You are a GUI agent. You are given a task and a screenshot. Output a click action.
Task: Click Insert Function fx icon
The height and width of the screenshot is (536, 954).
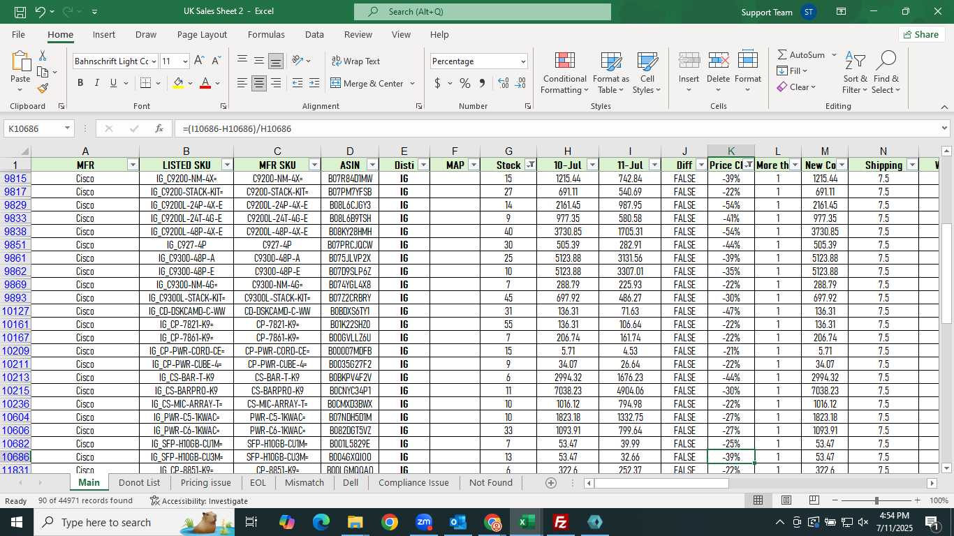click(x=159, y=128)
